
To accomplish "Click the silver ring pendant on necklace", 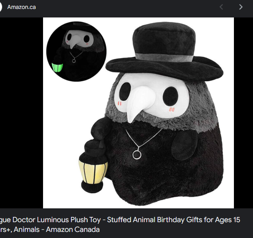I will 137,155.
